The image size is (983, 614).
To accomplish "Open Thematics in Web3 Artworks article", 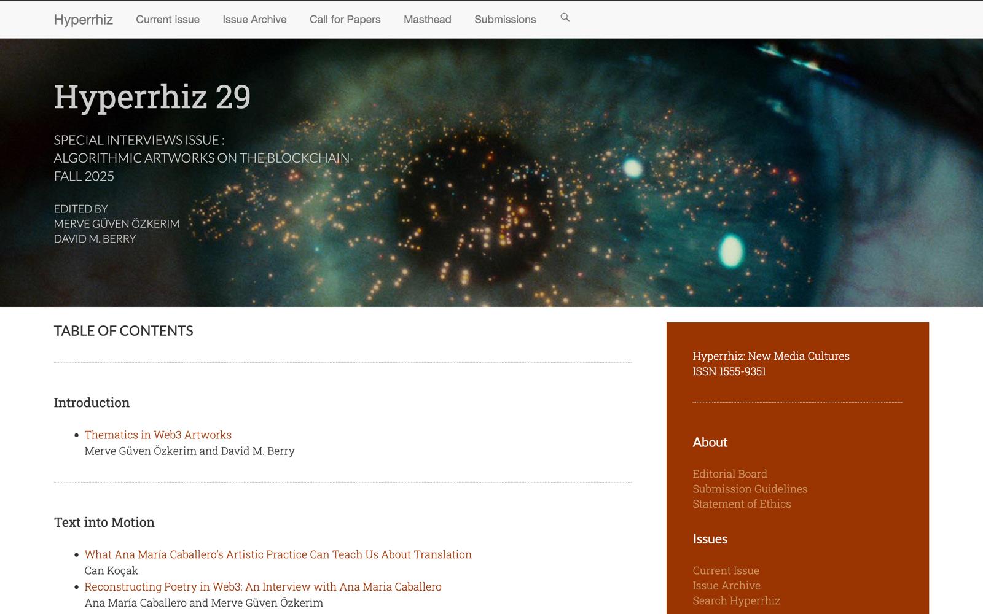I will (x=158, y=435).
